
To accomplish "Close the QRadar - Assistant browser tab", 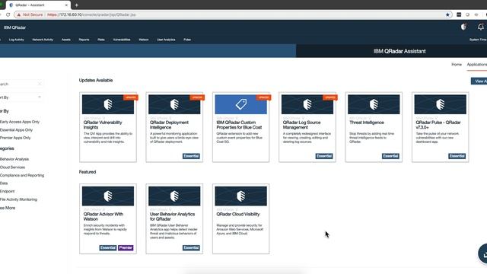I will (66, 5).
